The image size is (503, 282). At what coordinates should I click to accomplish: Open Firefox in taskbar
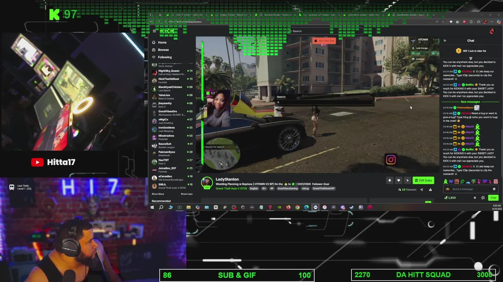[x=288, y=207]
